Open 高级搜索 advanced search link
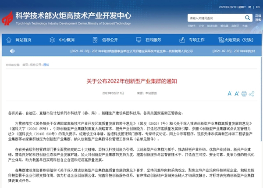 coord(258,18)
